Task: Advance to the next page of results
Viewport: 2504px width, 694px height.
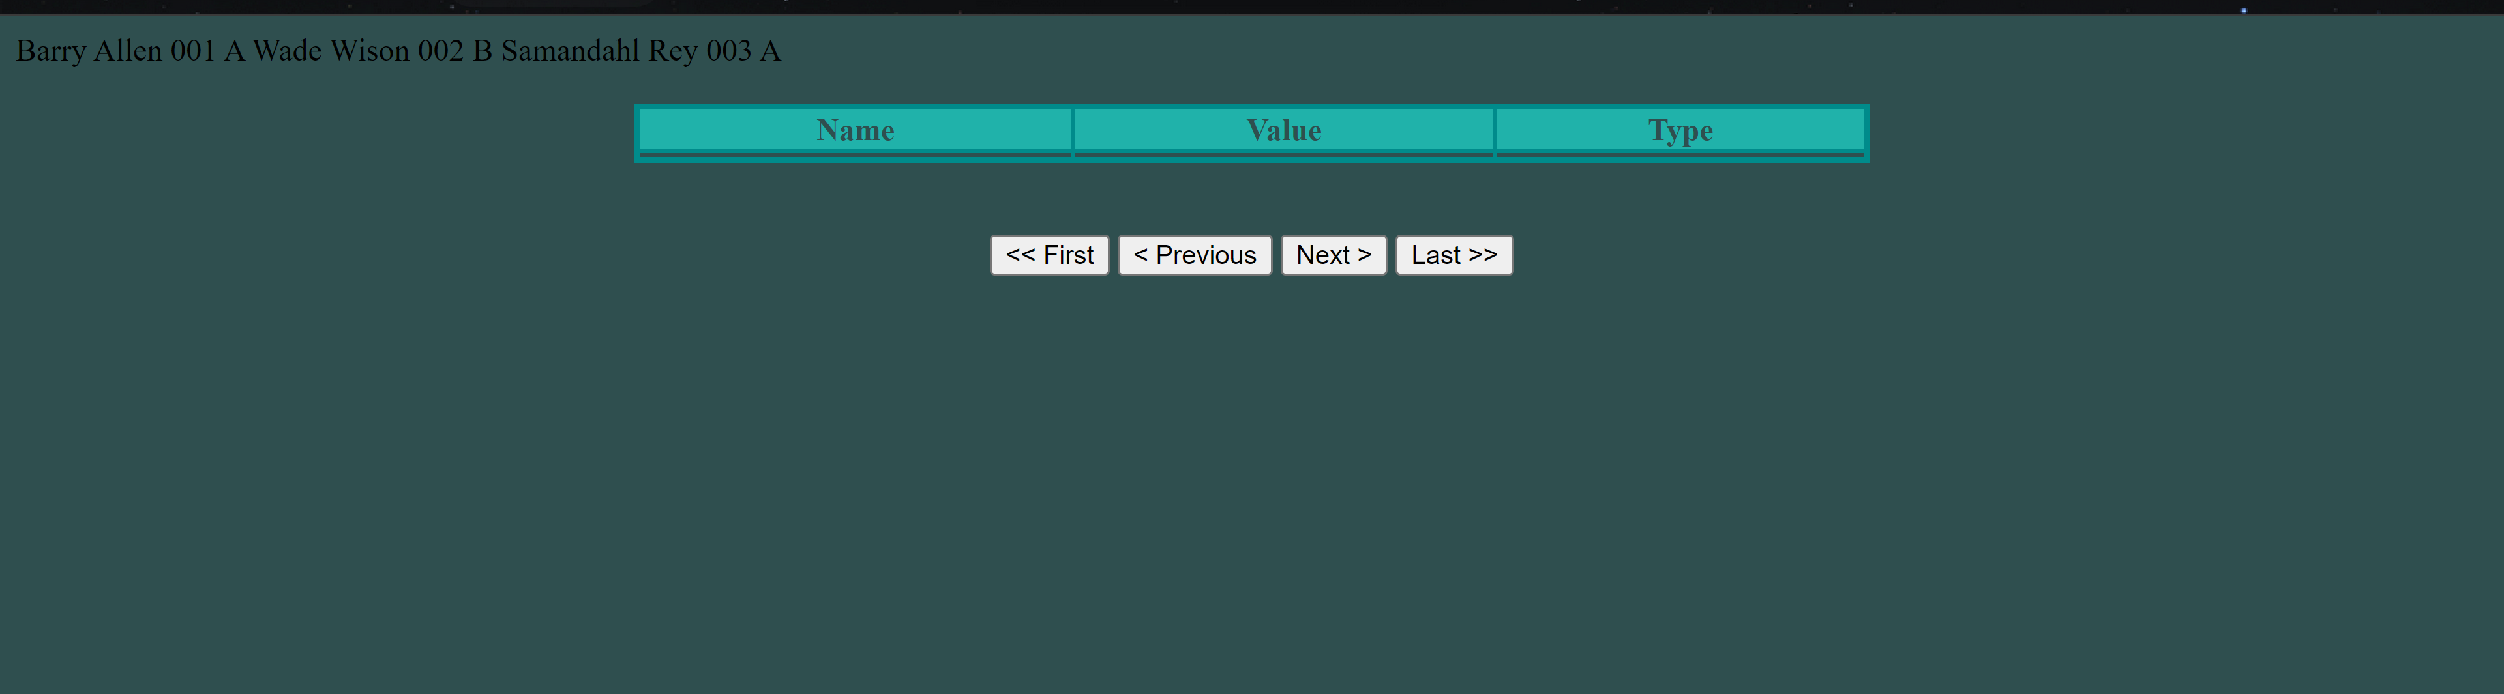Action: [1333, 255]
